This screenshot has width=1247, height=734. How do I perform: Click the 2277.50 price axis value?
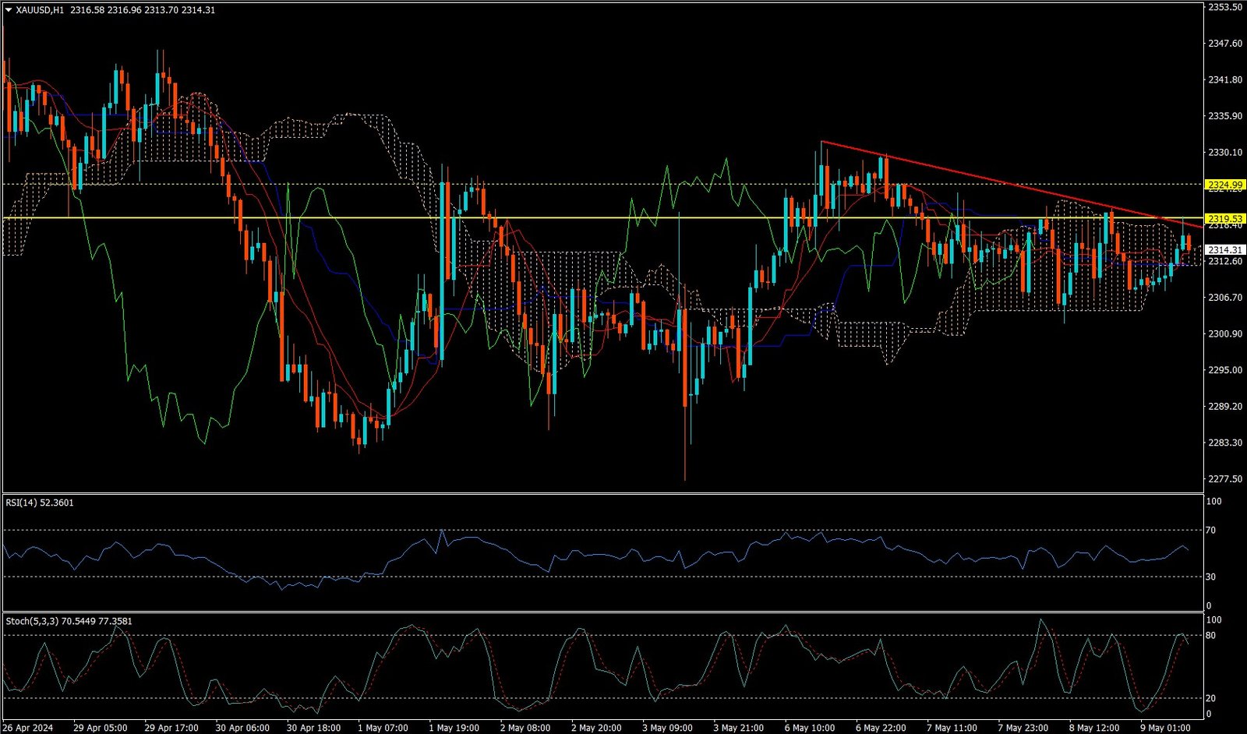[1224, 479]
